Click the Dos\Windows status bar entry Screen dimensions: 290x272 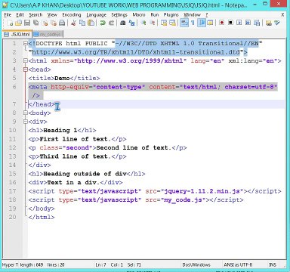click(196, 264)
